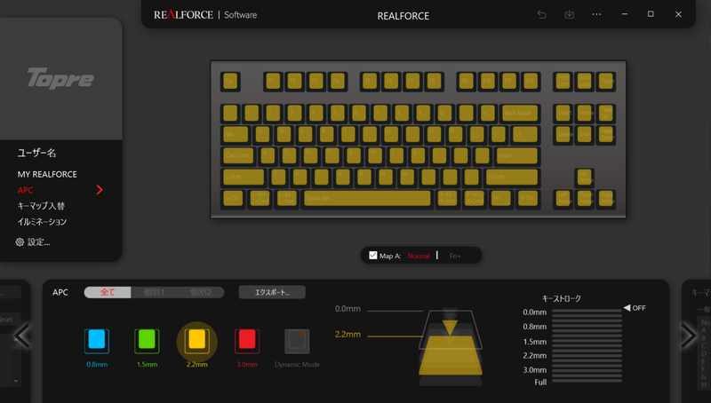The height and width of the screenshot is (403, 711).
Task: Click the ユーザー名 user name text
Action: [x=36, y=153]
